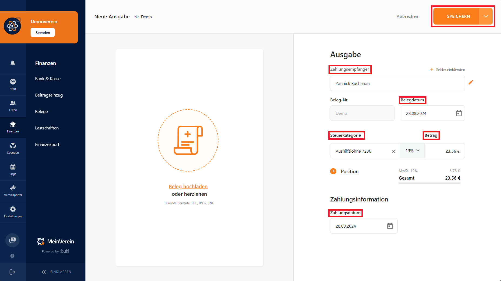Click Zahlungsdatum 28.08.2024 field
Image resolution: width=501 pixels, height=281 pixels.
click(x=364, y=226)
